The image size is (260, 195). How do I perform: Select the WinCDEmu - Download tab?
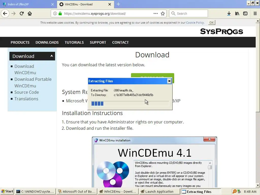pos(85,4)
